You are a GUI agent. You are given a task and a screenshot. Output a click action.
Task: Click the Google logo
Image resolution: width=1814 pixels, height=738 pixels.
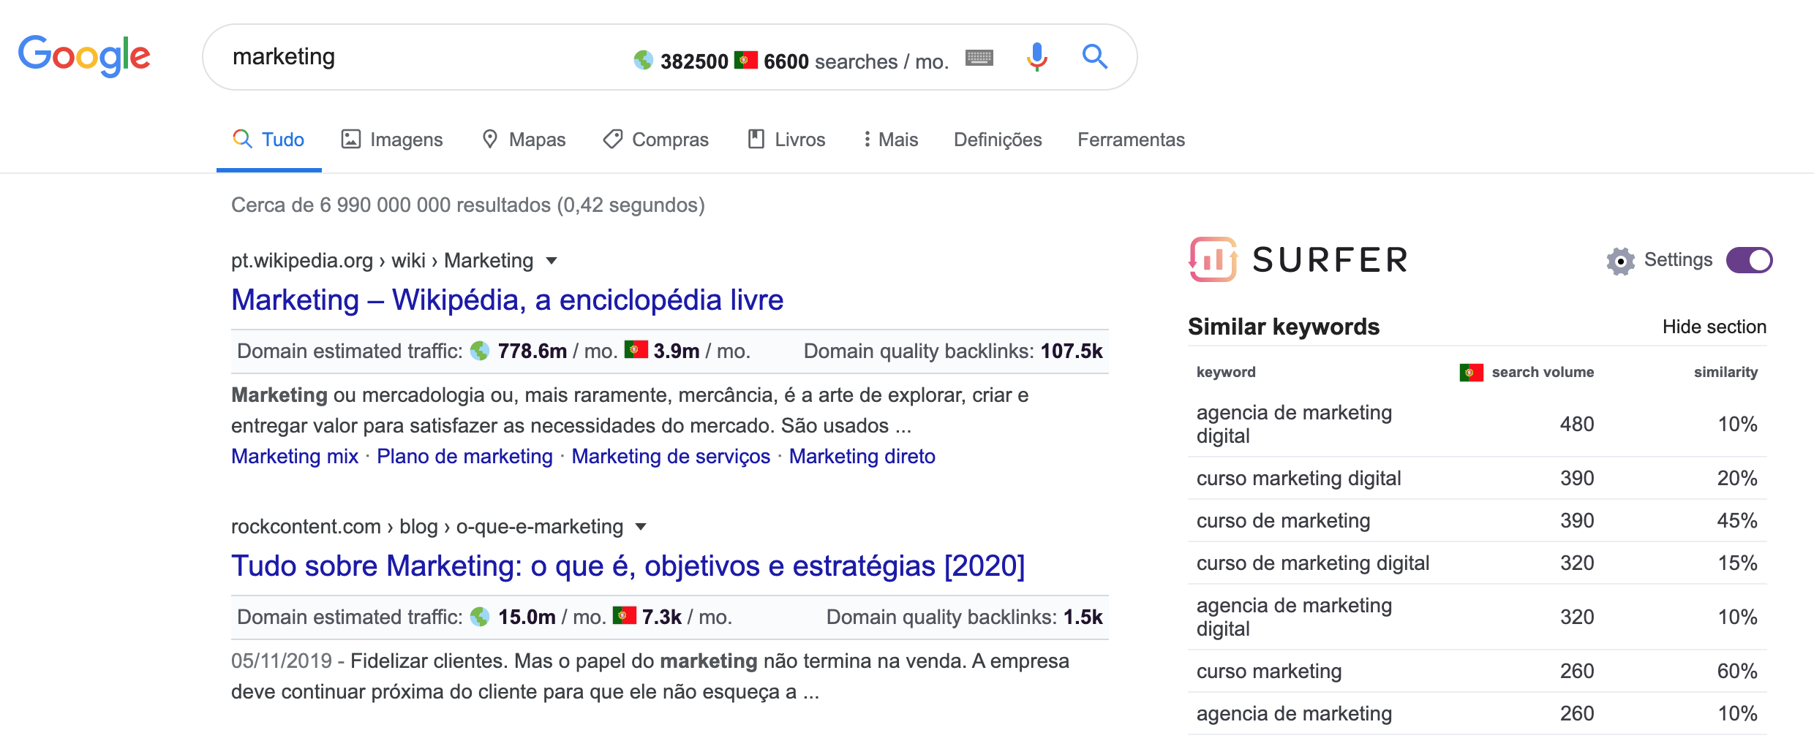click(x=84, y=56)
